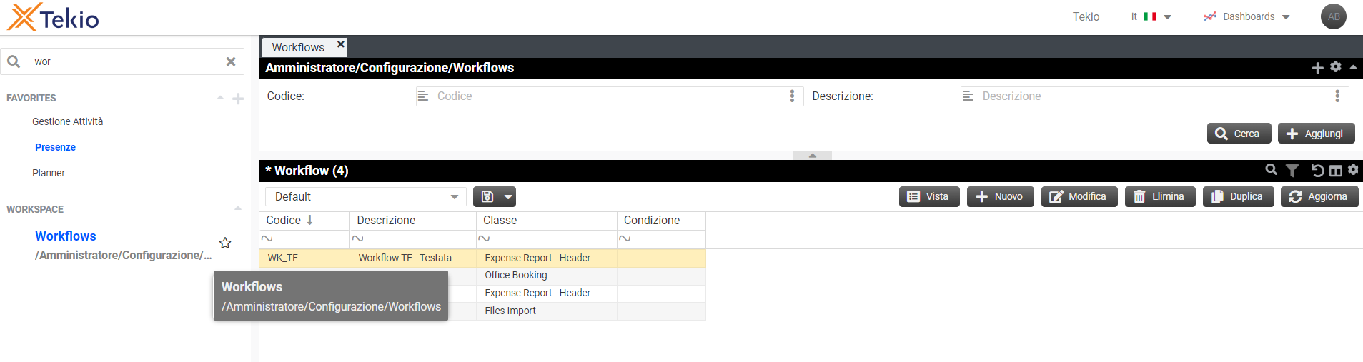Viewport: 1363px width, 362px height.
Task: Open Presenze from favorites
Action: coord(55,147)
